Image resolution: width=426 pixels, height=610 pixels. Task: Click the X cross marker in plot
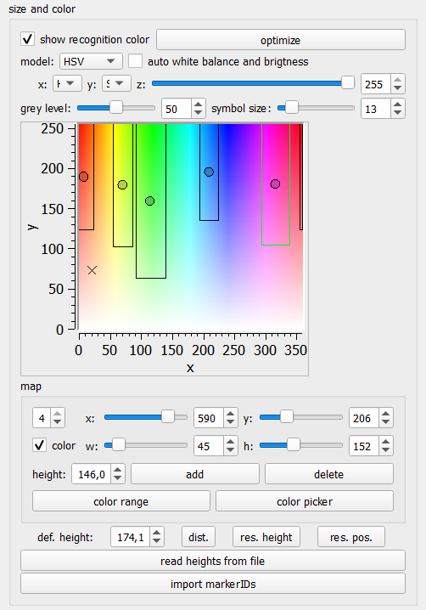coord(92,270)
